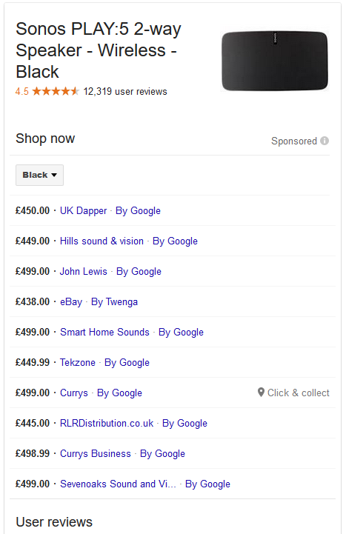Click the Sponsored info icon

point(325,141)
